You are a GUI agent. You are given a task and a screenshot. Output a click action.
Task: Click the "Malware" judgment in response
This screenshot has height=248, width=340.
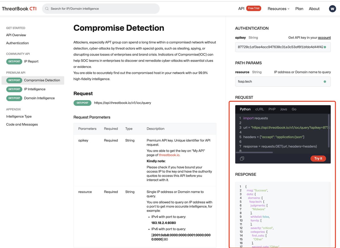pos(258,209)
